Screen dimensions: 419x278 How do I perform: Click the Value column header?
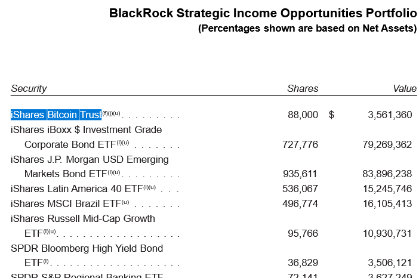[x=405, y=88]
